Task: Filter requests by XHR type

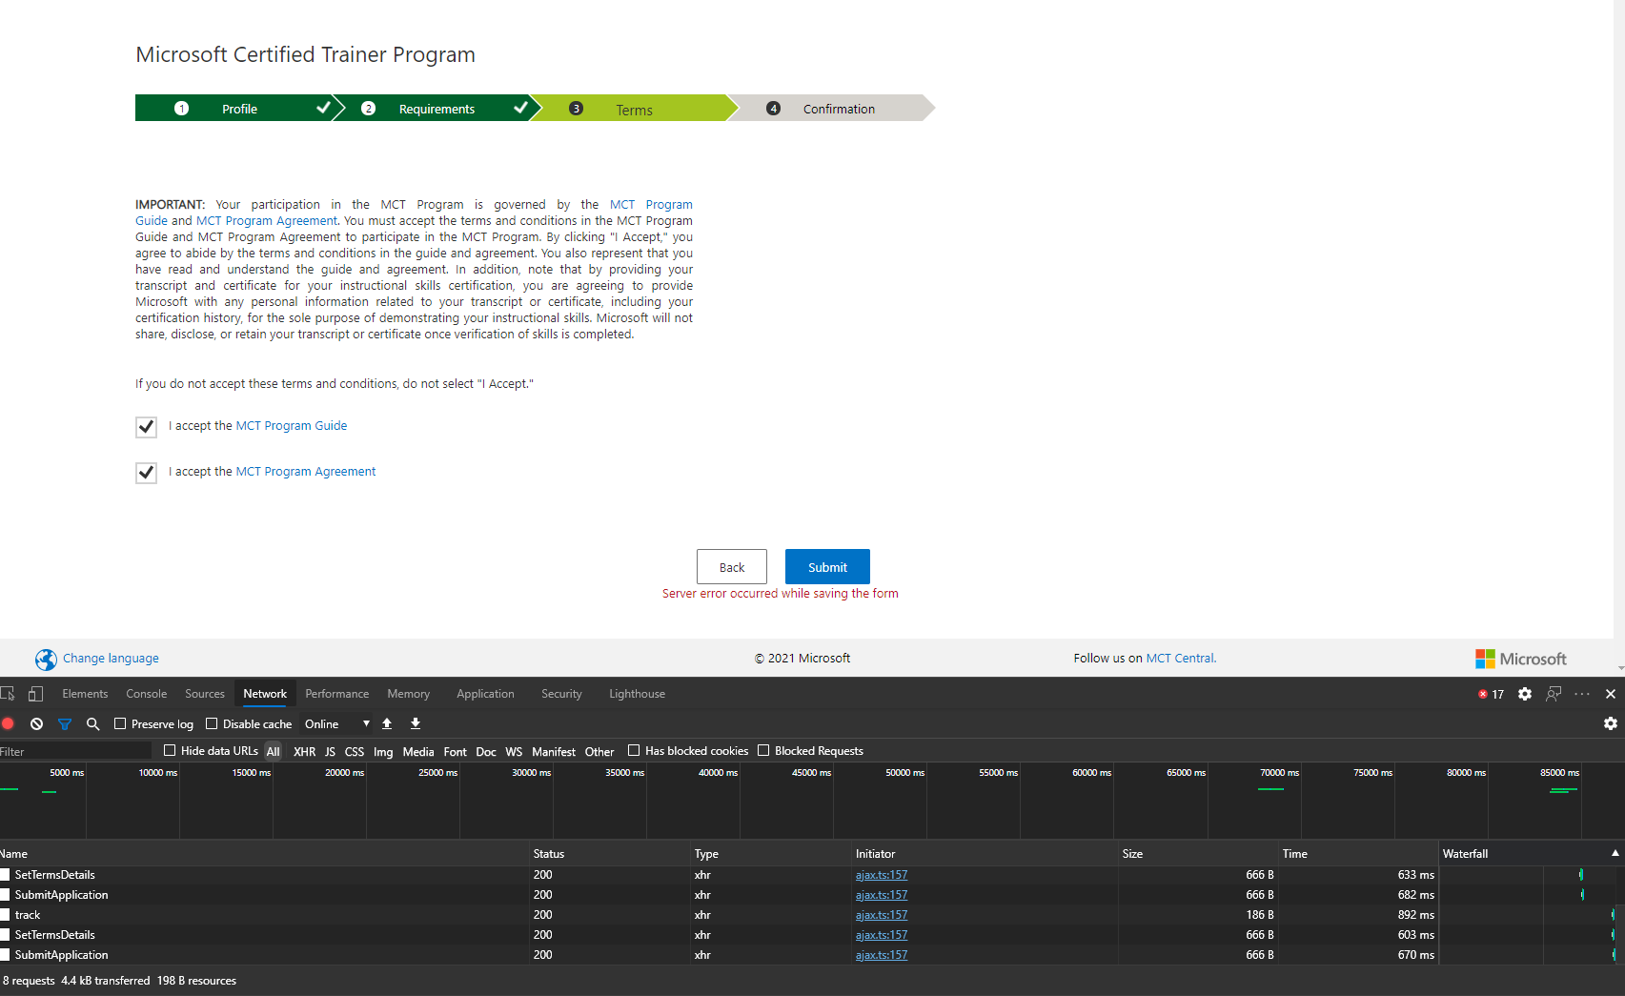Action: tap(304, 751)
